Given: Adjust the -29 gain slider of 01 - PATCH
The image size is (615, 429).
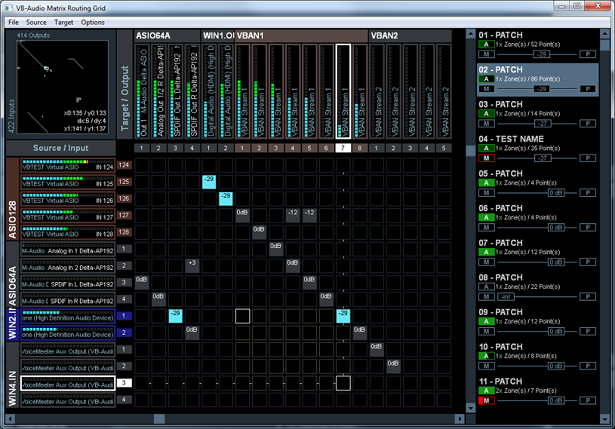Looking at the screenshot, I should click(x=542, y=54).
